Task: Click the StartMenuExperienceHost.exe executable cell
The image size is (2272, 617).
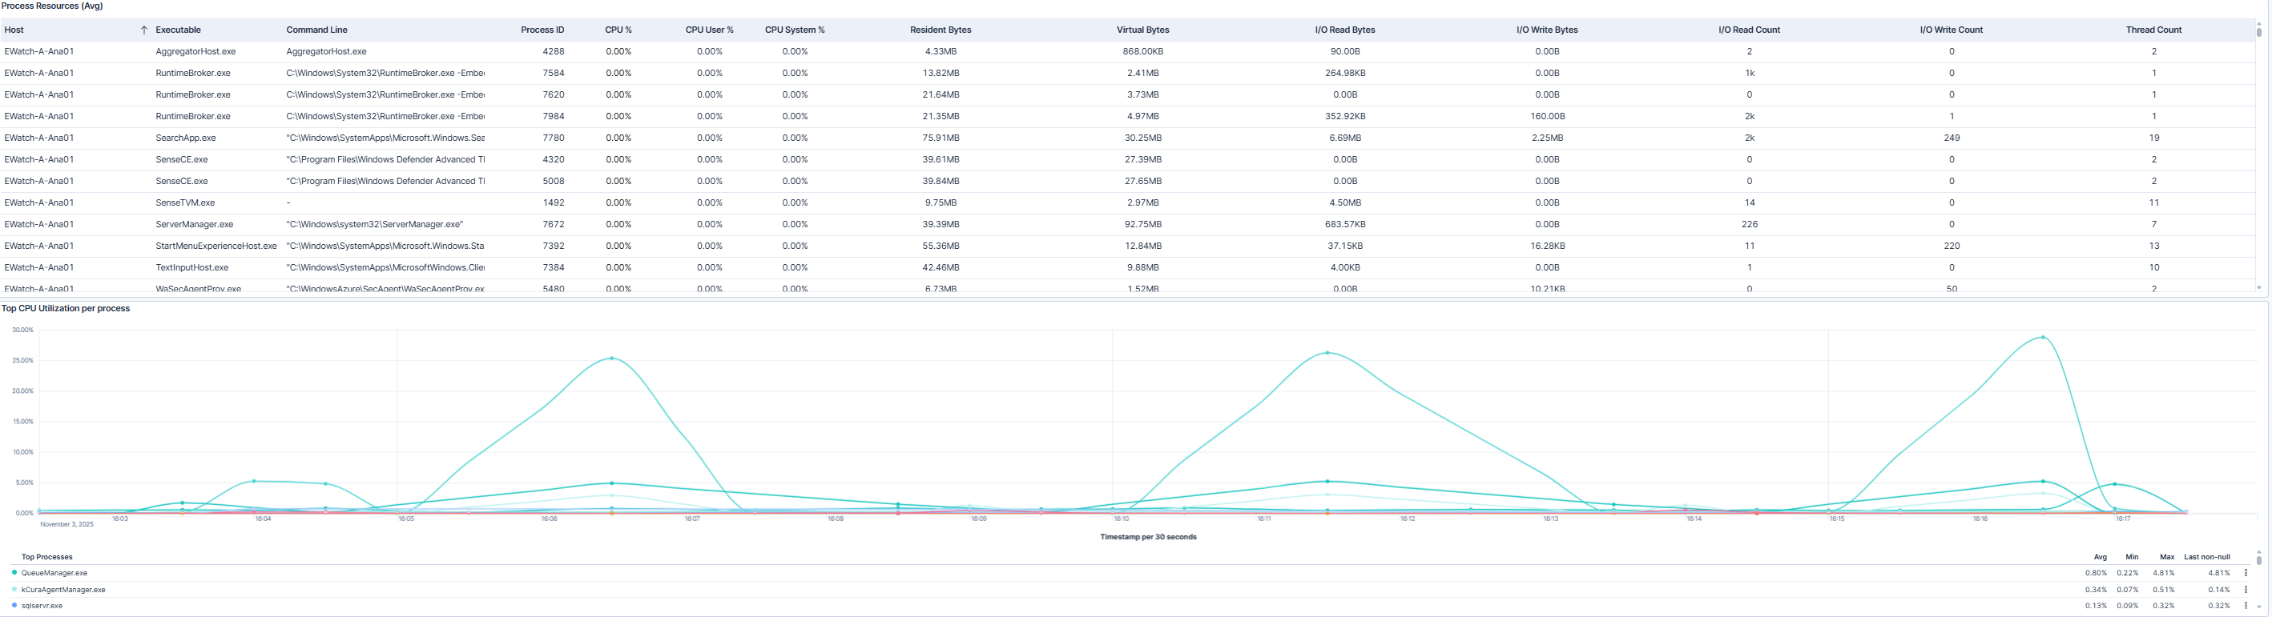Action: [x=216, y=246]
